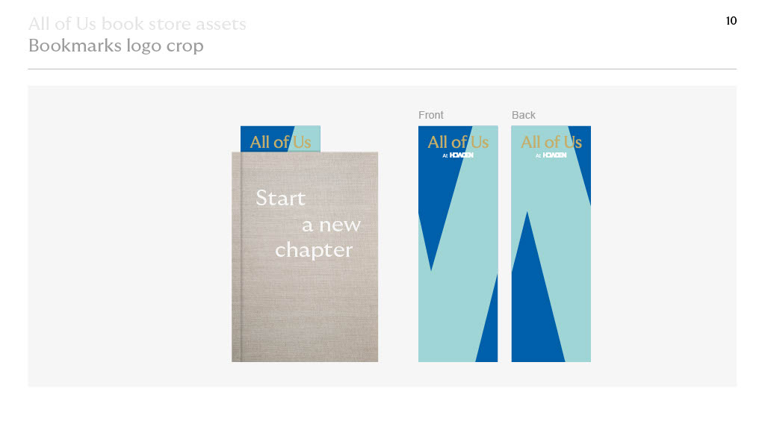Click 'All of Us' logo on back bookmark
Viewport: 765px width, 430px height.
pyautogui.click(x=551, y=142)
